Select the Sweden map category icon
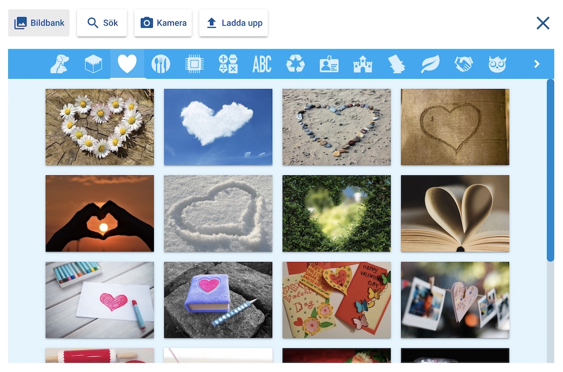This screenshot has width=563, height=372. [x=396, y=64]
